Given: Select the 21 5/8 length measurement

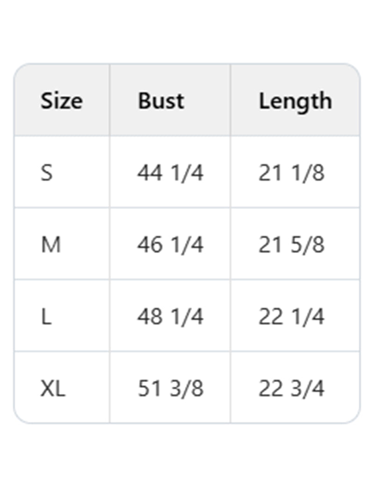Looking at the screenshot, I should coord(291,245).
